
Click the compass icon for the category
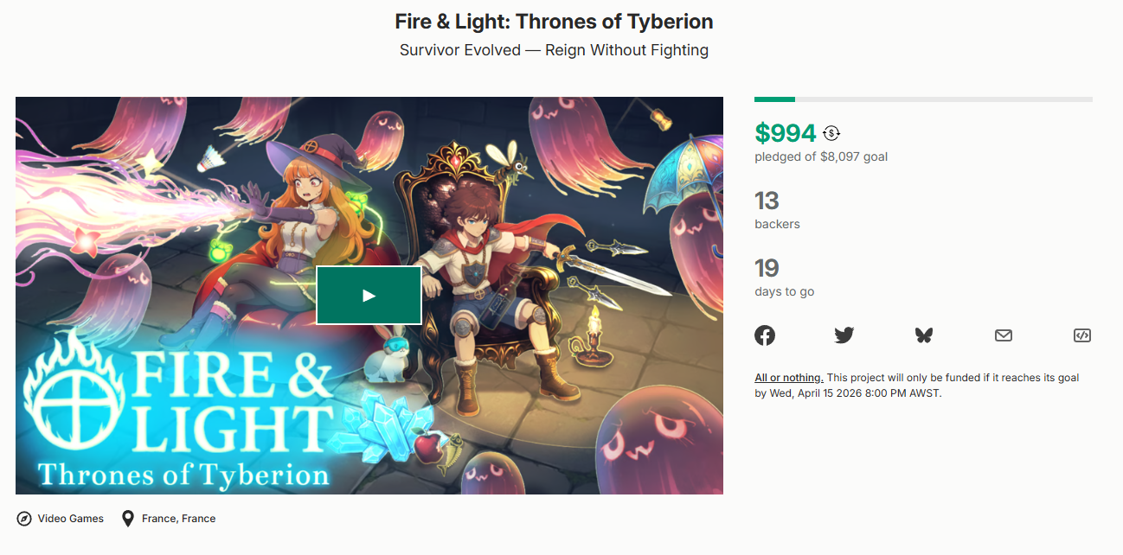click(x=24, y=519)
